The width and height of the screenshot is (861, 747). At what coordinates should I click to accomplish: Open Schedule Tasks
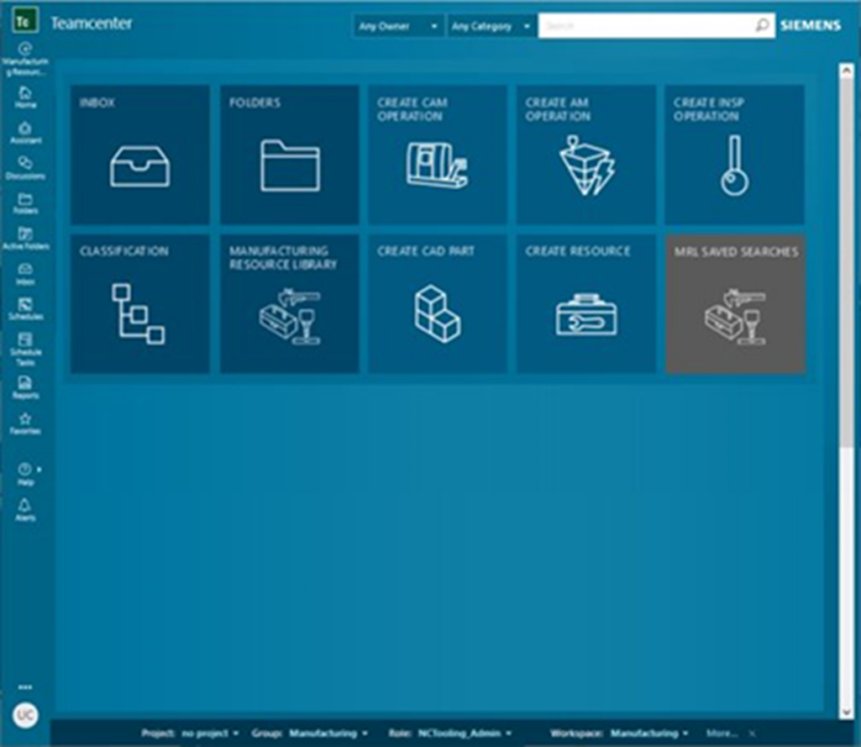26,344
